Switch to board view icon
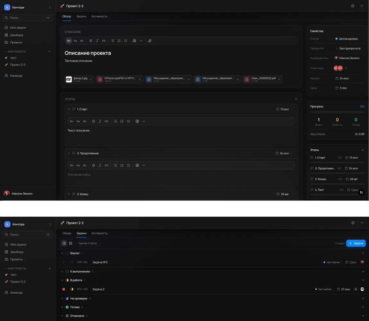369x321 pixels. pyautogui.click(x=71, y=243)
